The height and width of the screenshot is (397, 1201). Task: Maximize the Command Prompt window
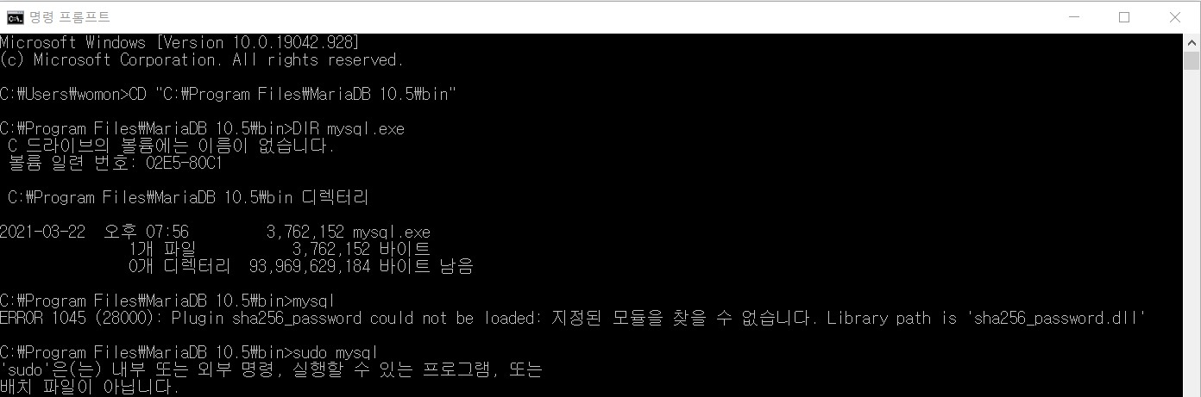1124,17
